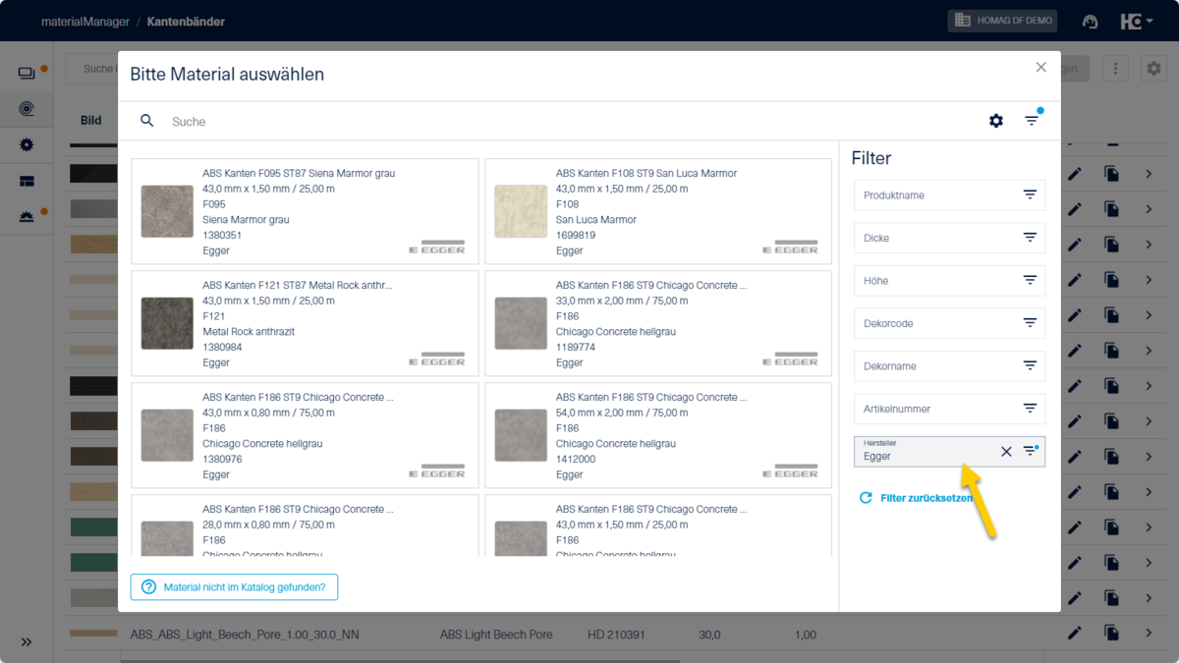Toggle the funnel on the Dicke filter field
Image resolution: width=1179 pixels, height=663 pixels.
coord(1031,238)
